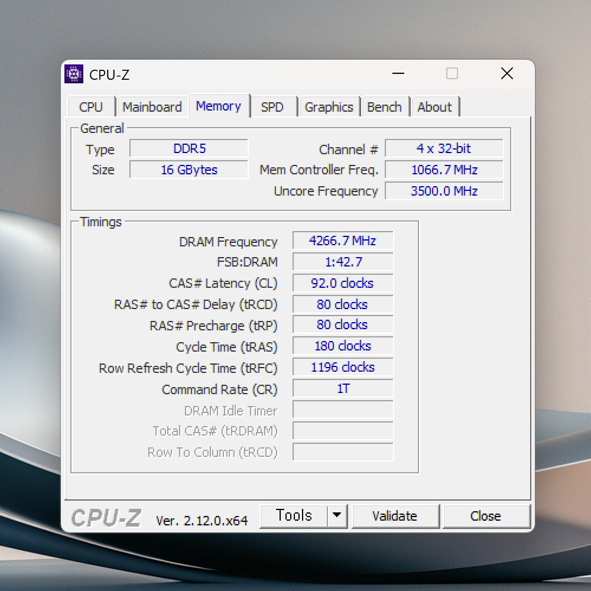The image size is (591, 591).
Task: Open the Bench tab
Action: pyautogui.click(x=385, y=107)
